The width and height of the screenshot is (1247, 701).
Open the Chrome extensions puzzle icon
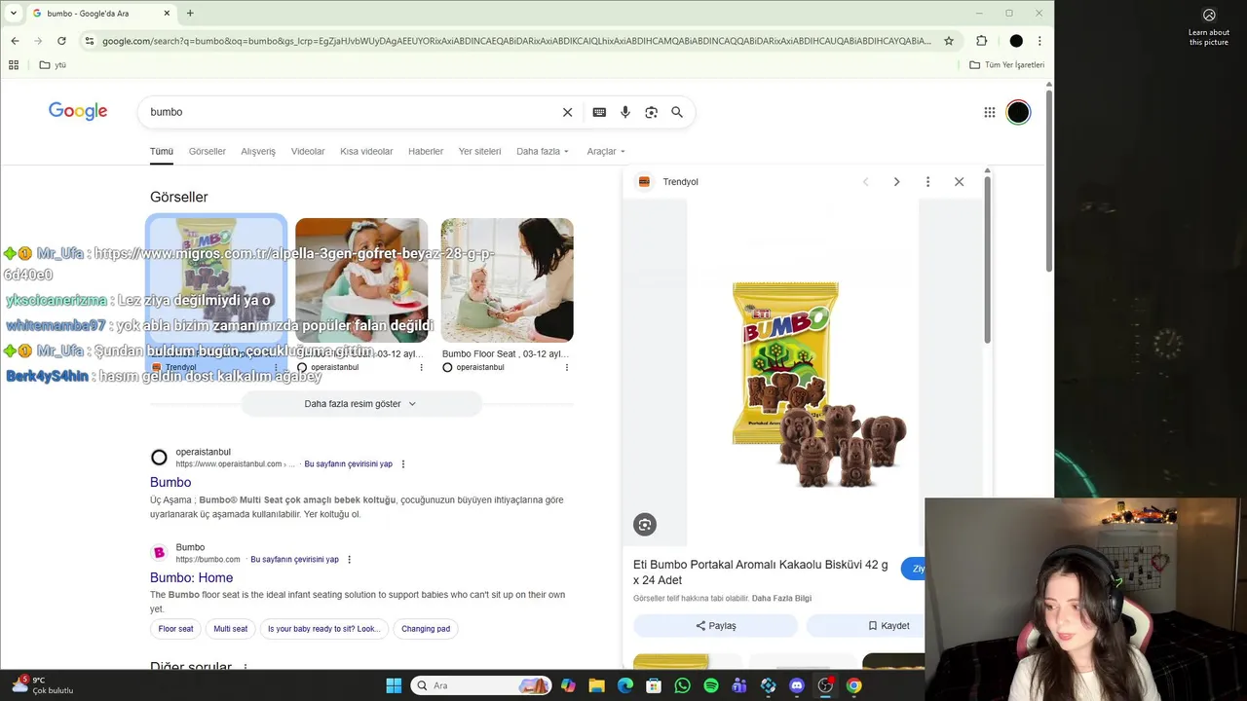tap(981, 41)
